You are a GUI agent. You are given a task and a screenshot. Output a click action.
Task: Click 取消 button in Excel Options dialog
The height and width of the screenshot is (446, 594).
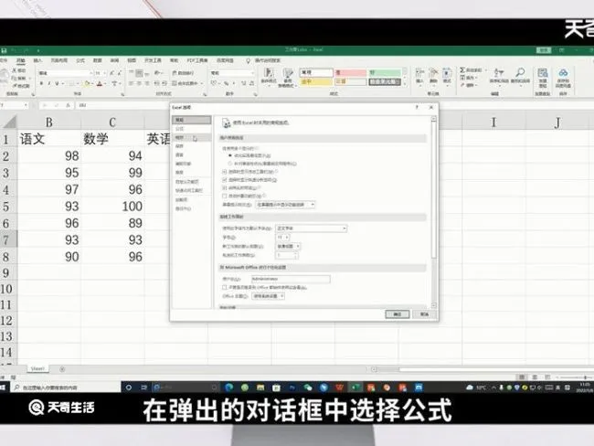tap(424, 314)
